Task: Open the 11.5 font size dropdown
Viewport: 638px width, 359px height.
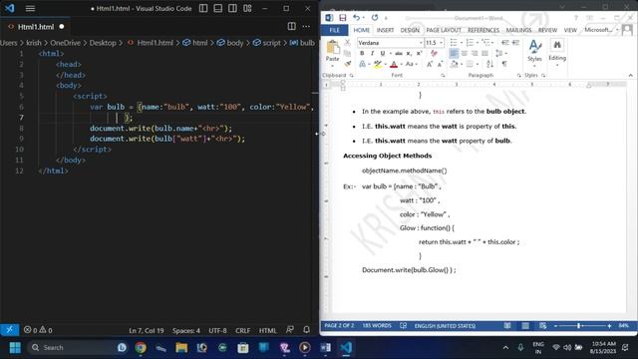Action: pyautogui.click(x=441, y=43)
